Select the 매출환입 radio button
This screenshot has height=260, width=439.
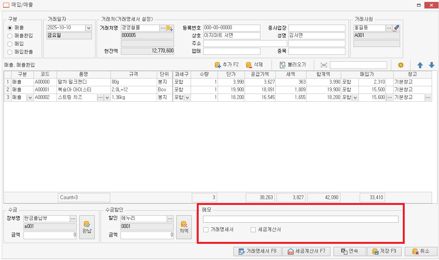[10, 36]
